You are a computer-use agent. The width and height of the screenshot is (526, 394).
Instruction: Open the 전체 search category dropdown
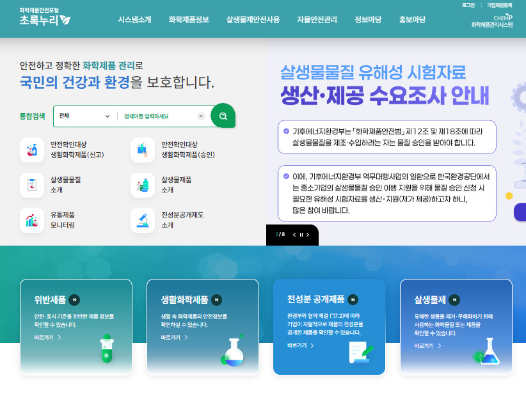[83, 116]
